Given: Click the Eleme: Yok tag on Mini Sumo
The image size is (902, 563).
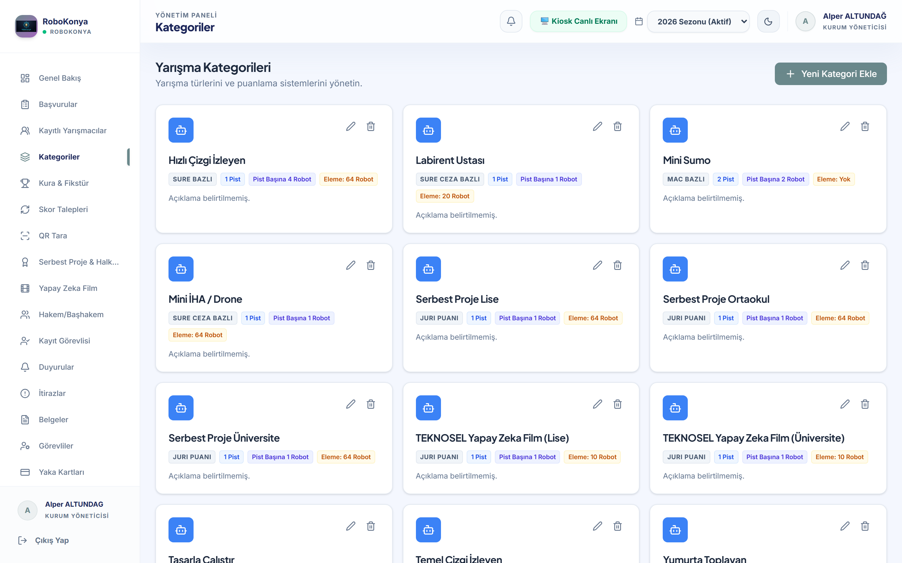Looking at the screenshot, I should coord(833,179).
